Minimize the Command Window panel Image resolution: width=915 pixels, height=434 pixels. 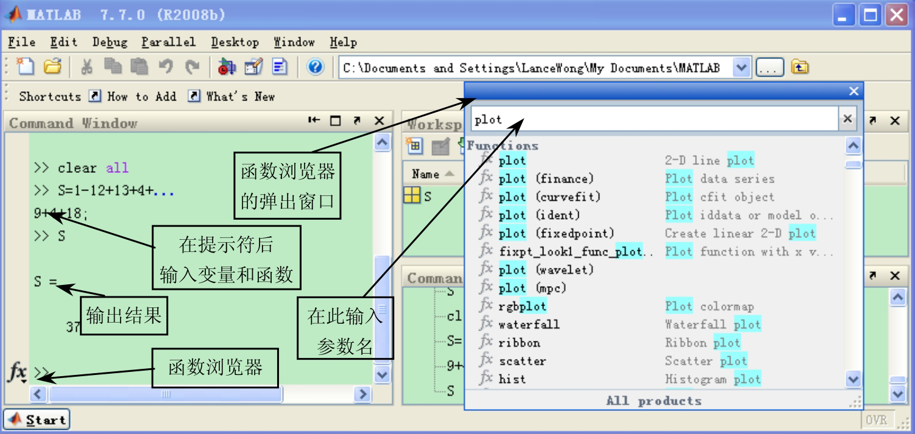click(314, 121)
